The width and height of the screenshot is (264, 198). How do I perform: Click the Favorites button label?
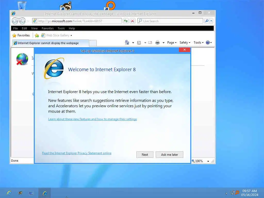tap(23, 35)
